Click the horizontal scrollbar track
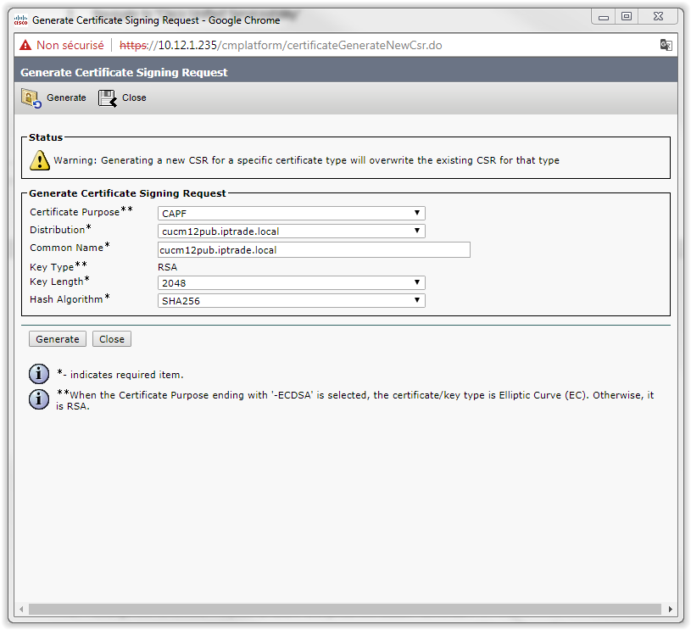 [x=345, y=609]
